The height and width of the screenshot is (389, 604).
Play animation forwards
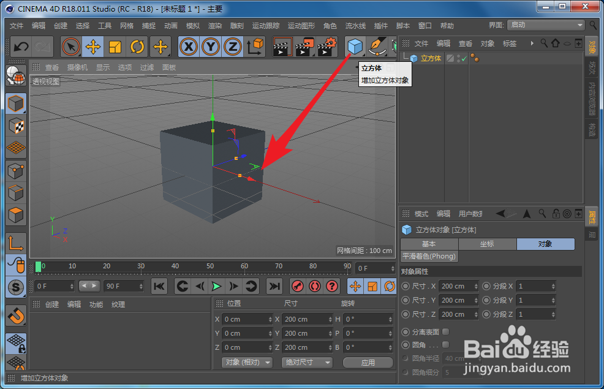point(216,286)
